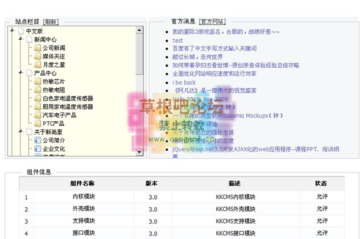Viewport: 363px width, 239px height.
Task: Click the page icon beside 公司简介
Action: [x=38, y=140]
